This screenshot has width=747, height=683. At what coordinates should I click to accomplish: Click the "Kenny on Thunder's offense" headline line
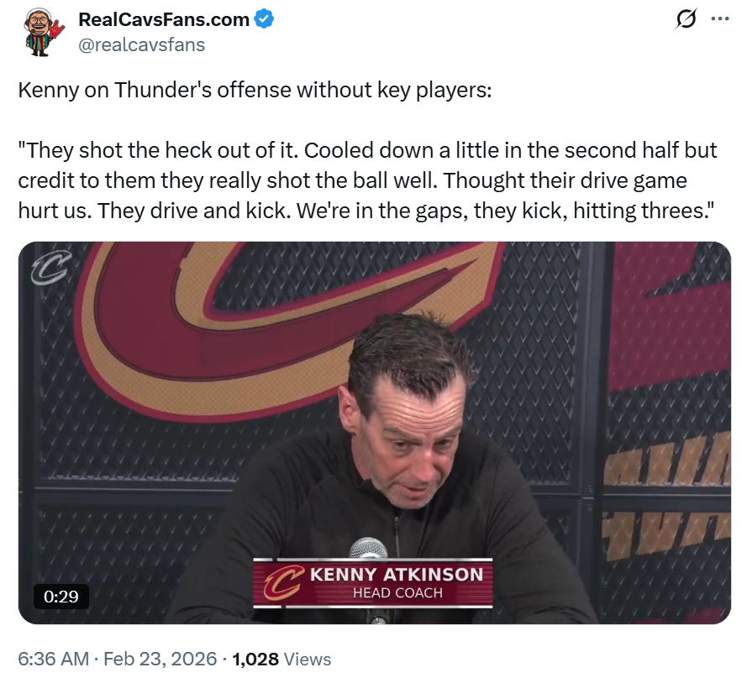[255, 91]
